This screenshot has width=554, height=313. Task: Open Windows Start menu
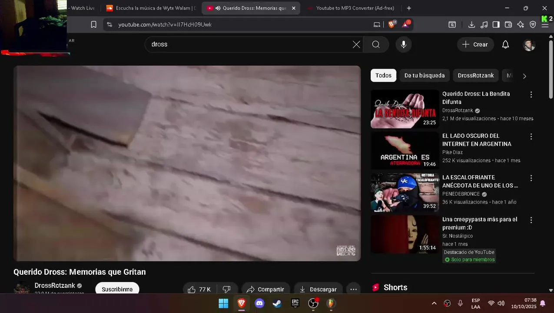coord(223,303)
